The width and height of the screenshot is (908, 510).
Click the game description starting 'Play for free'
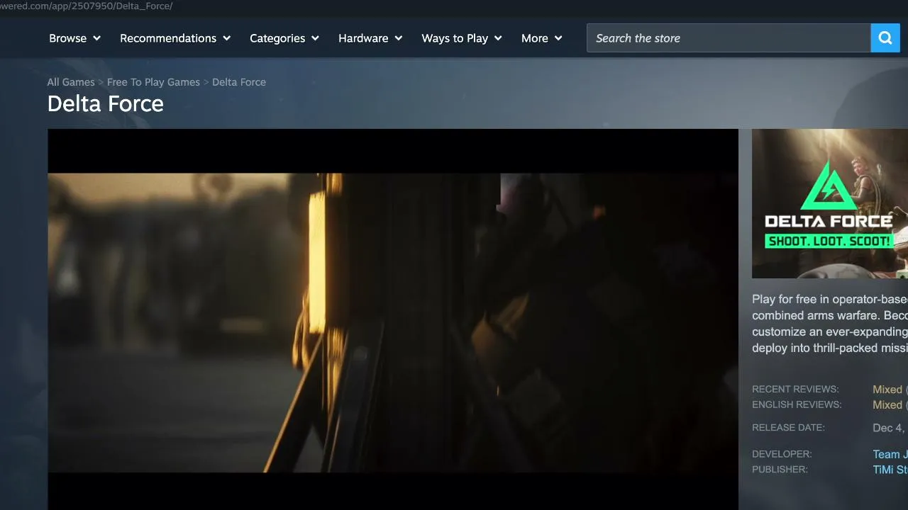(830, 324)
